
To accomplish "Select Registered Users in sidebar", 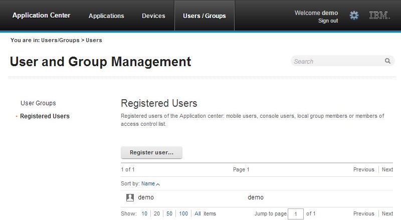I will (x=45, y=116).
